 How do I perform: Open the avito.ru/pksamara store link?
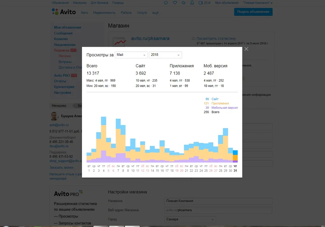point(150,38)
